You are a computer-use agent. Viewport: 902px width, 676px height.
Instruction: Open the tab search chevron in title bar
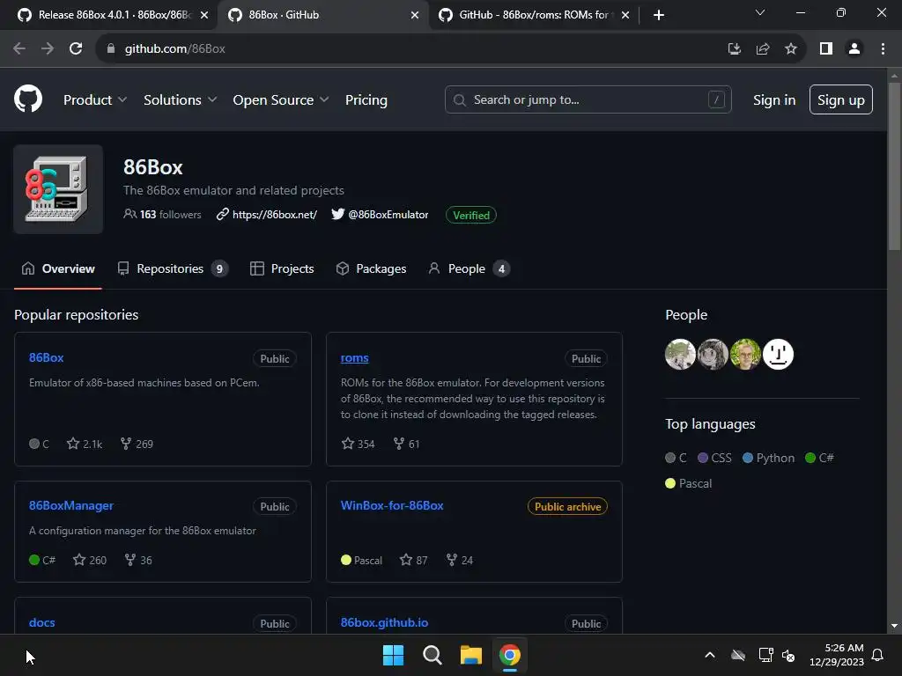(x=760, y=12)
